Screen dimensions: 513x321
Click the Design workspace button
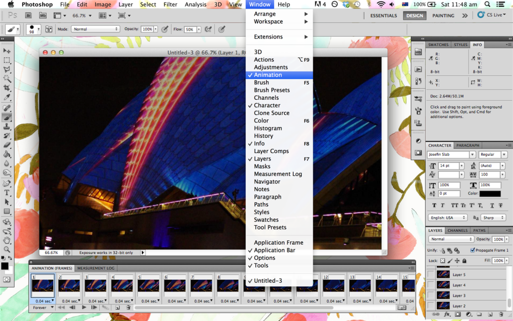point(414,16)
